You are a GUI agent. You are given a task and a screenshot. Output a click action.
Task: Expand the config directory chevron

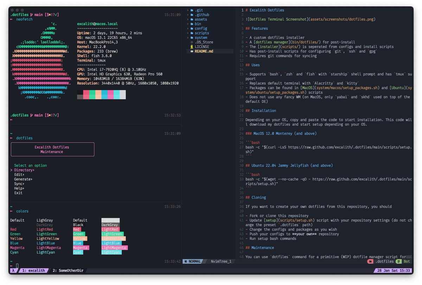tap(187, 28)
